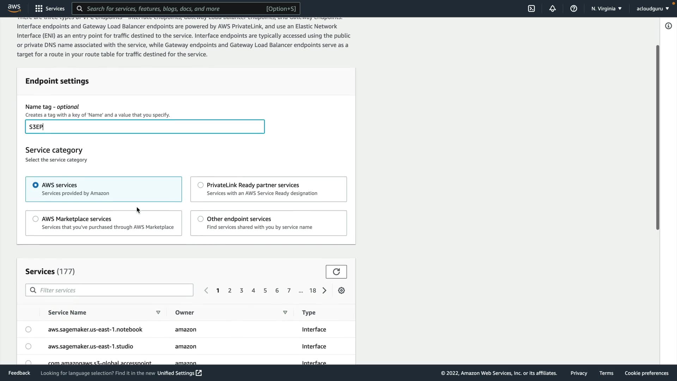Open the info panel icon
Screen dimensions: 677x381
668,26
